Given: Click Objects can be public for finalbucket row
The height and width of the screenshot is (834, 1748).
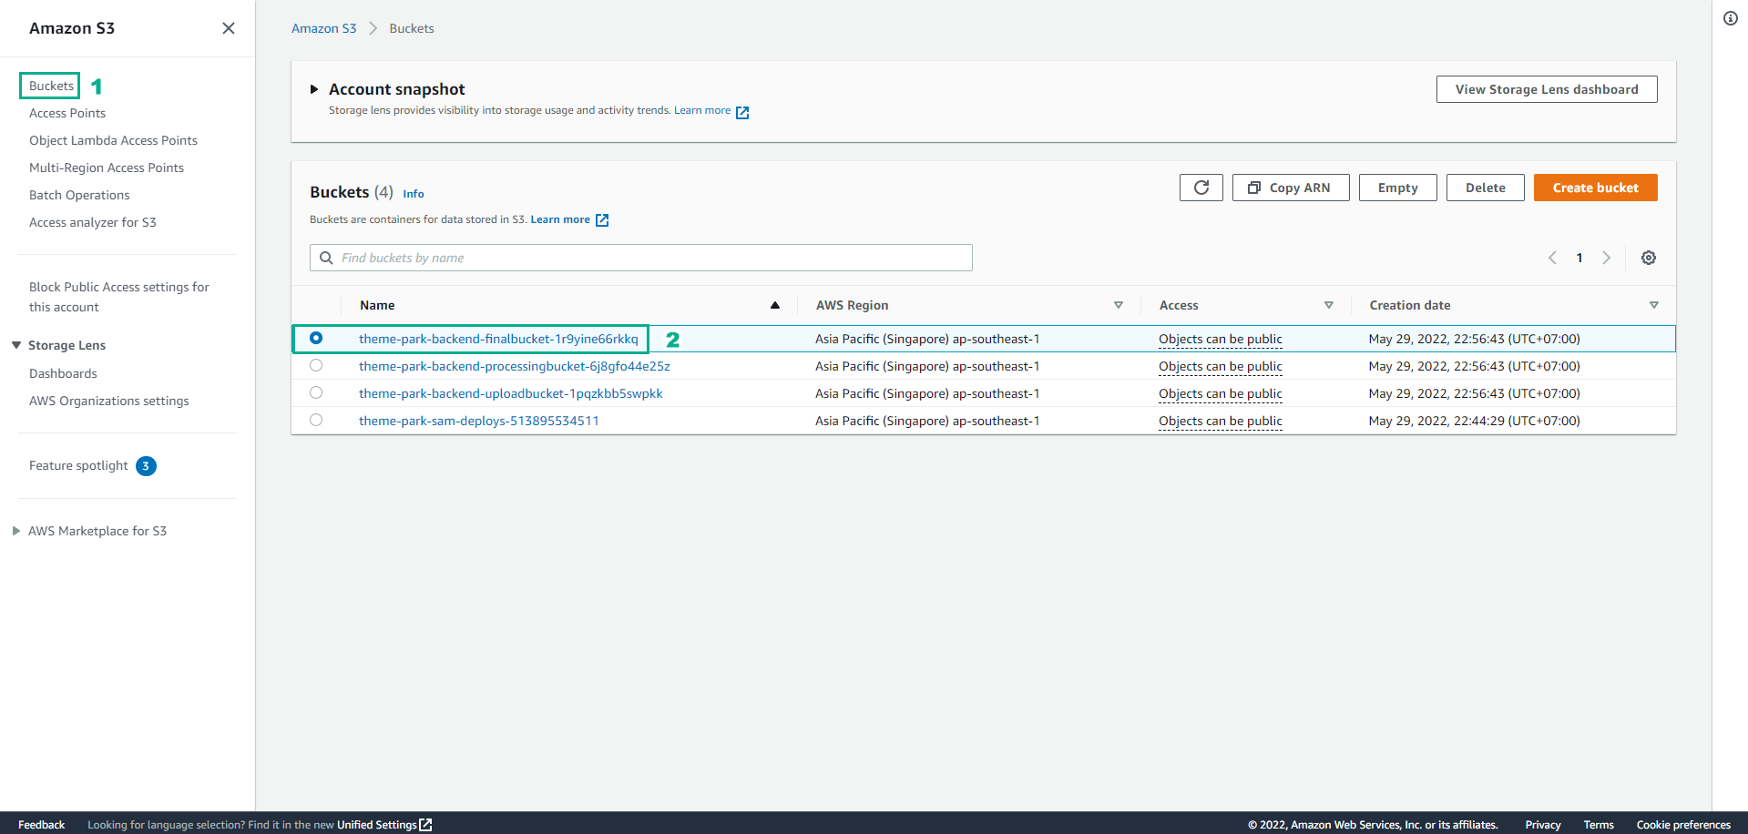Looking at the screenshot, I should pyautogui.click(x=1221, y=339).
